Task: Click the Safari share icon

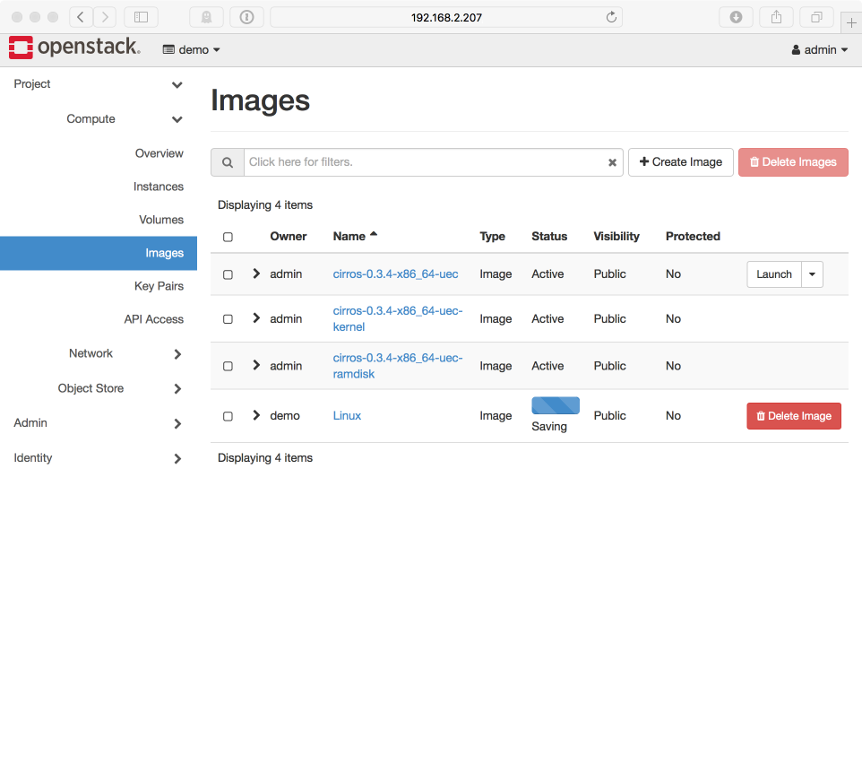Action: tap(776, 17)
